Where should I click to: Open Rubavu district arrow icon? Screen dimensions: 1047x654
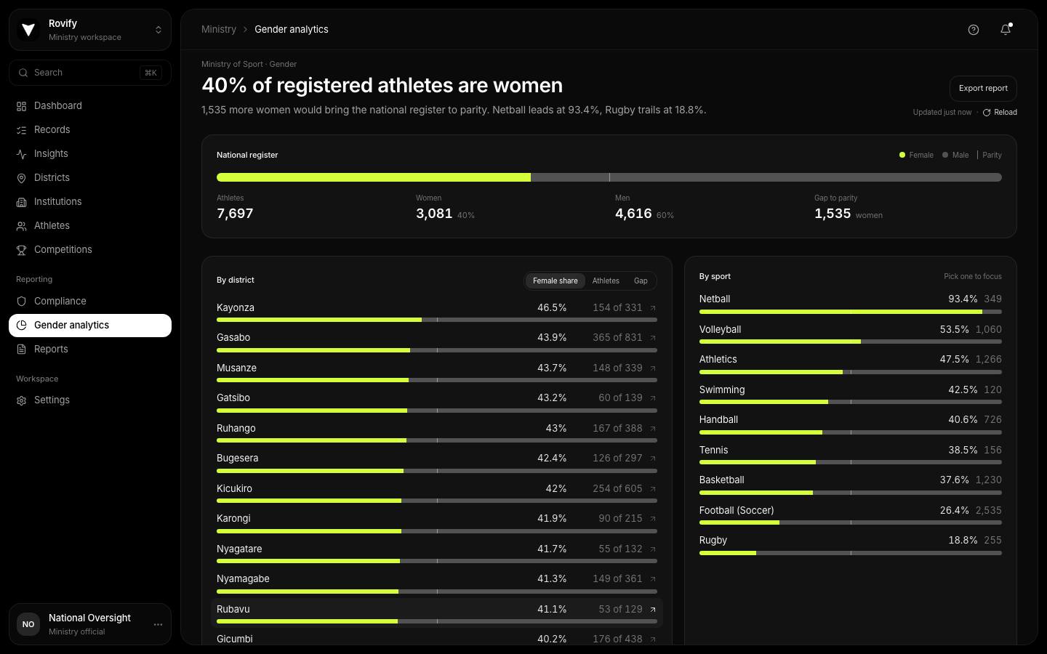point(653,610)
